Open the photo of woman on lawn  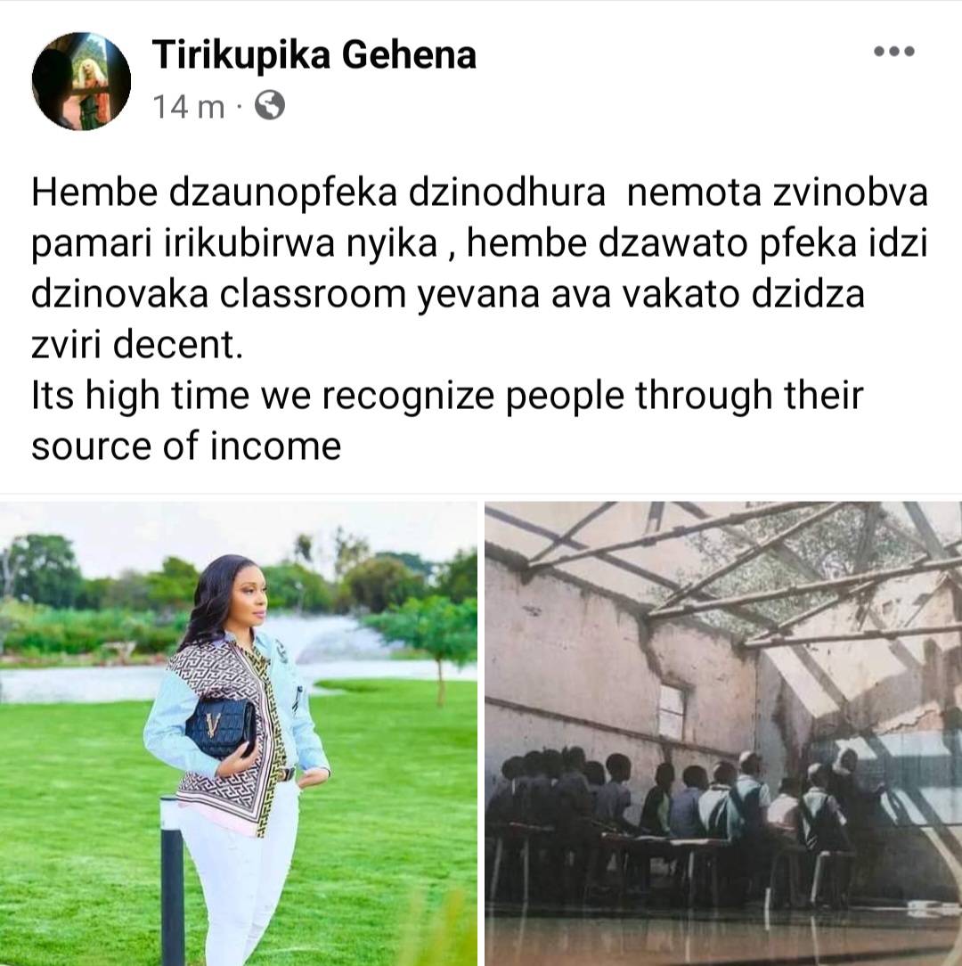pos(239,733)
